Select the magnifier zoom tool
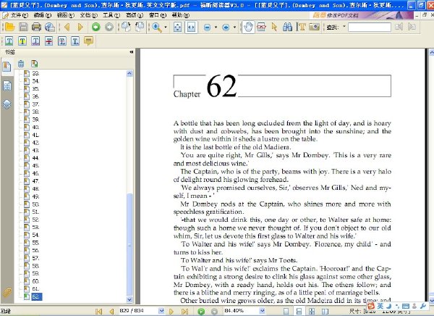This screenshot has width=434, height=316. [x=157, y=27]
